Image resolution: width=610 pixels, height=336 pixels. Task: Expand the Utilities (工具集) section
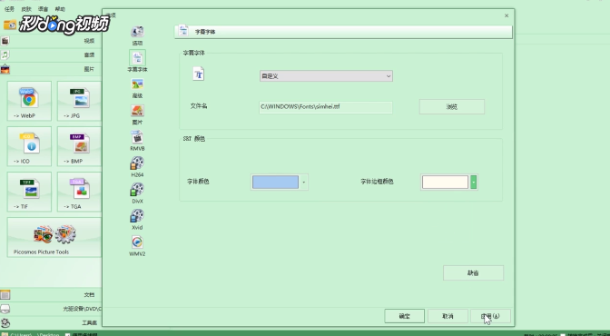point(51,322)
